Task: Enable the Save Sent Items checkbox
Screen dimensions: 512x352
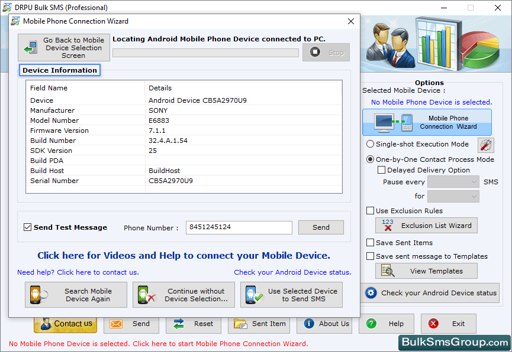Action: coord(370,243)
